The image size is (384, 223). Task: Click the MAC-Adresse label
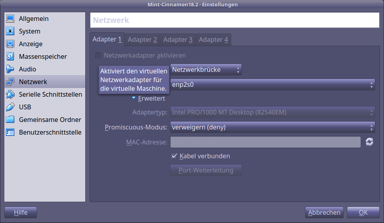147,142
